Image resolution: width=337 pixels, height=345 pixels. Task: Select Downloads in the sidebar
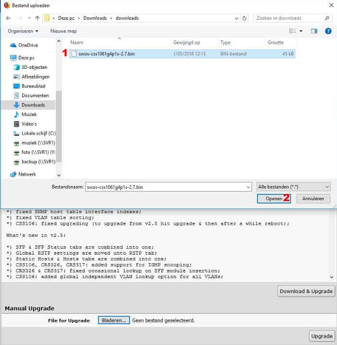[x=29, y=105]
